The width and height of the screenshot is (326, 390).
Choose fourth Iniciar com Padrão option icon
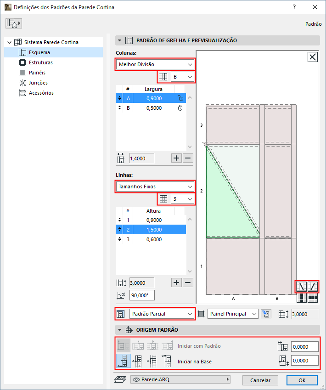(167, 346)
